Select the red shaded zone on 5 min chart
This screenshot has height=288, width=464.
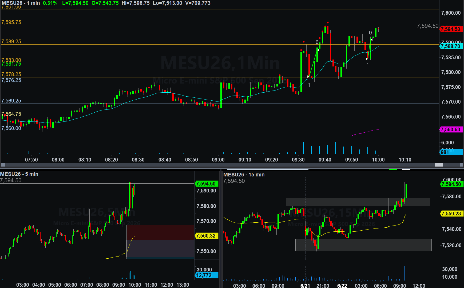point(160,232)
